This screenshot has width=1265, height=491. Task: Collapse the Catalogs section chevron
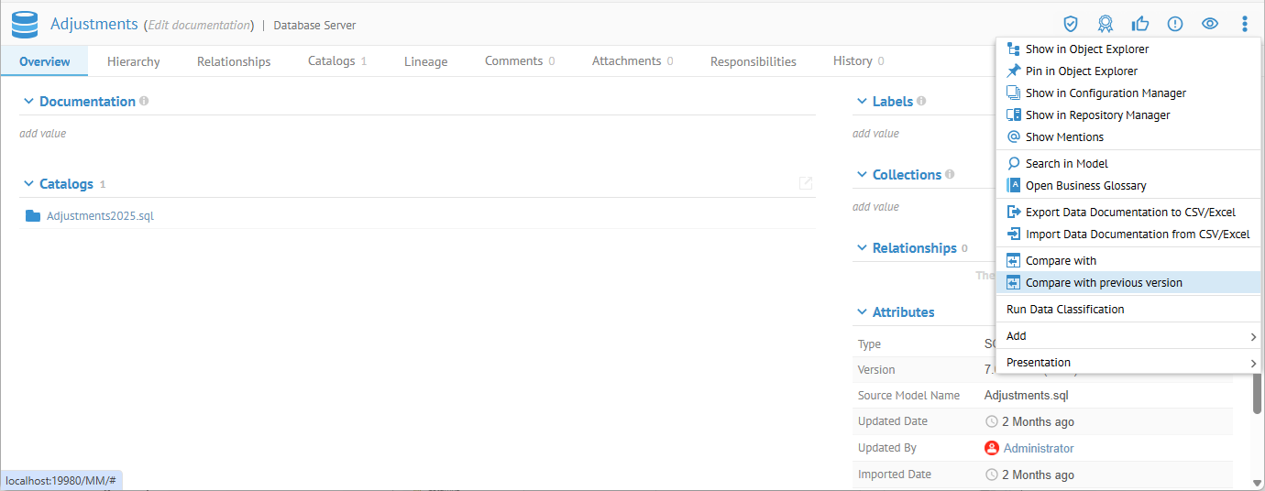pyautogui.click(x=28, y=184)
